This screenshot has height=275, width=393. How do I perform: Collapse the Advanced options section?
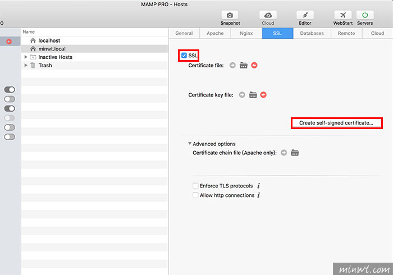click(x=190, y=144)
